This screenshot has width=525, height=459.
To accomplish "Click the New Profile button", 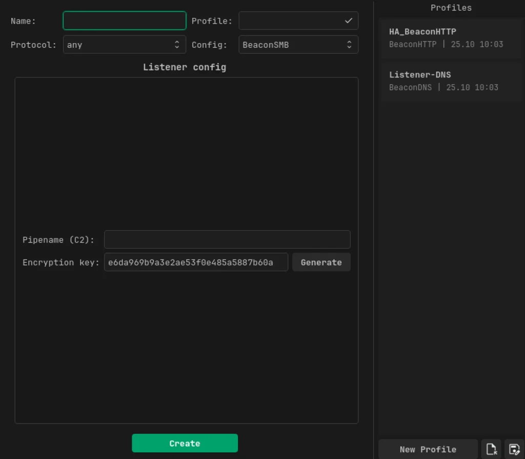I will pos(428,449).
